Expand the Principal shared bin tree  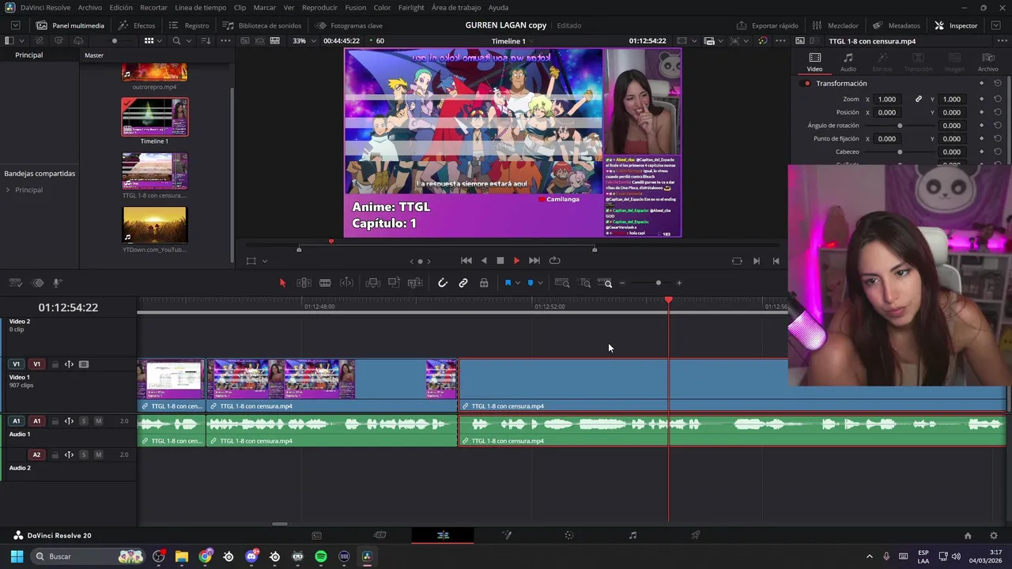click(x=7, y=190)
